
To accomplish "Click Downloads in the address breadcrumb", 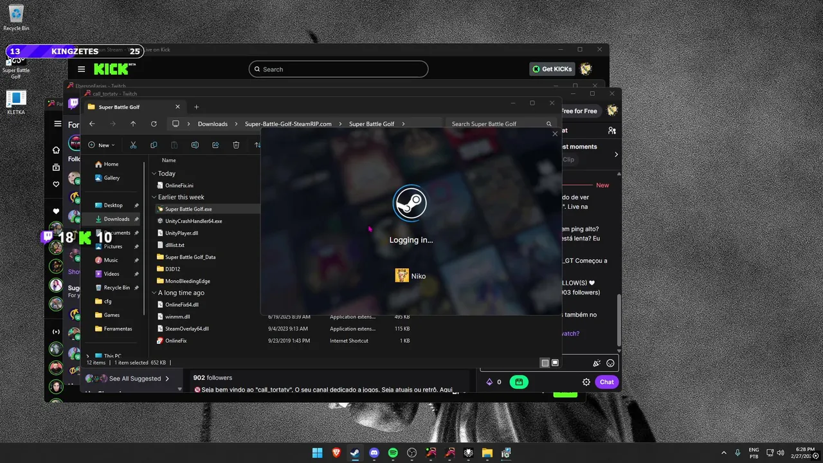I will point(213,124).
